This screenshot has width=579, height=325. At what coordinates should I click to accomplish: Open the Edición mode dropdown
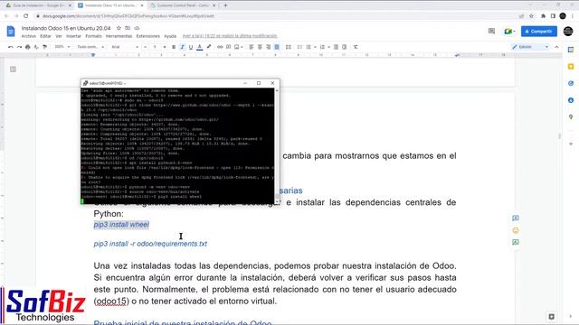point(530,47)
